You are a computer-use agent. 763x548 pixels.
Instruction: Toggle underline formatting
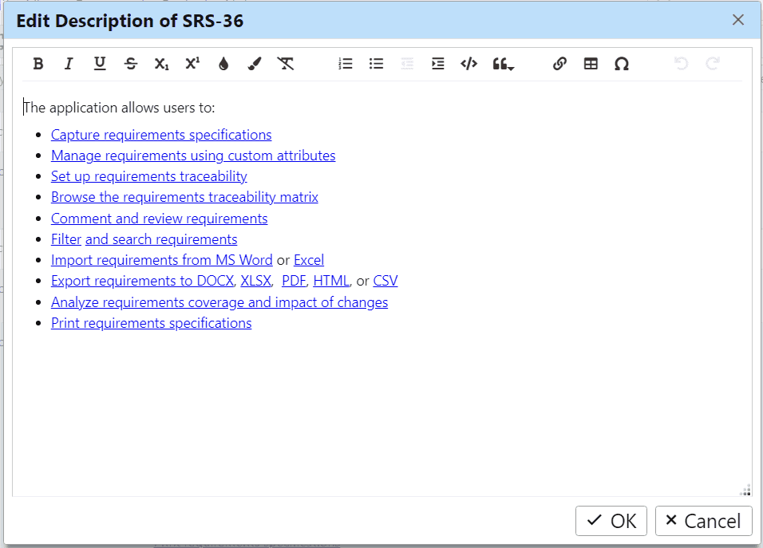(100, 64)
